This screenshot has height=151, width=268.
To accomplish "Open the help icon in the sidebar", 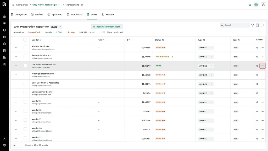I will [4, 145].
